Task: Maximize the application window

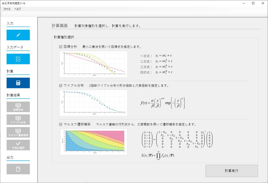Action: point(253,3)
